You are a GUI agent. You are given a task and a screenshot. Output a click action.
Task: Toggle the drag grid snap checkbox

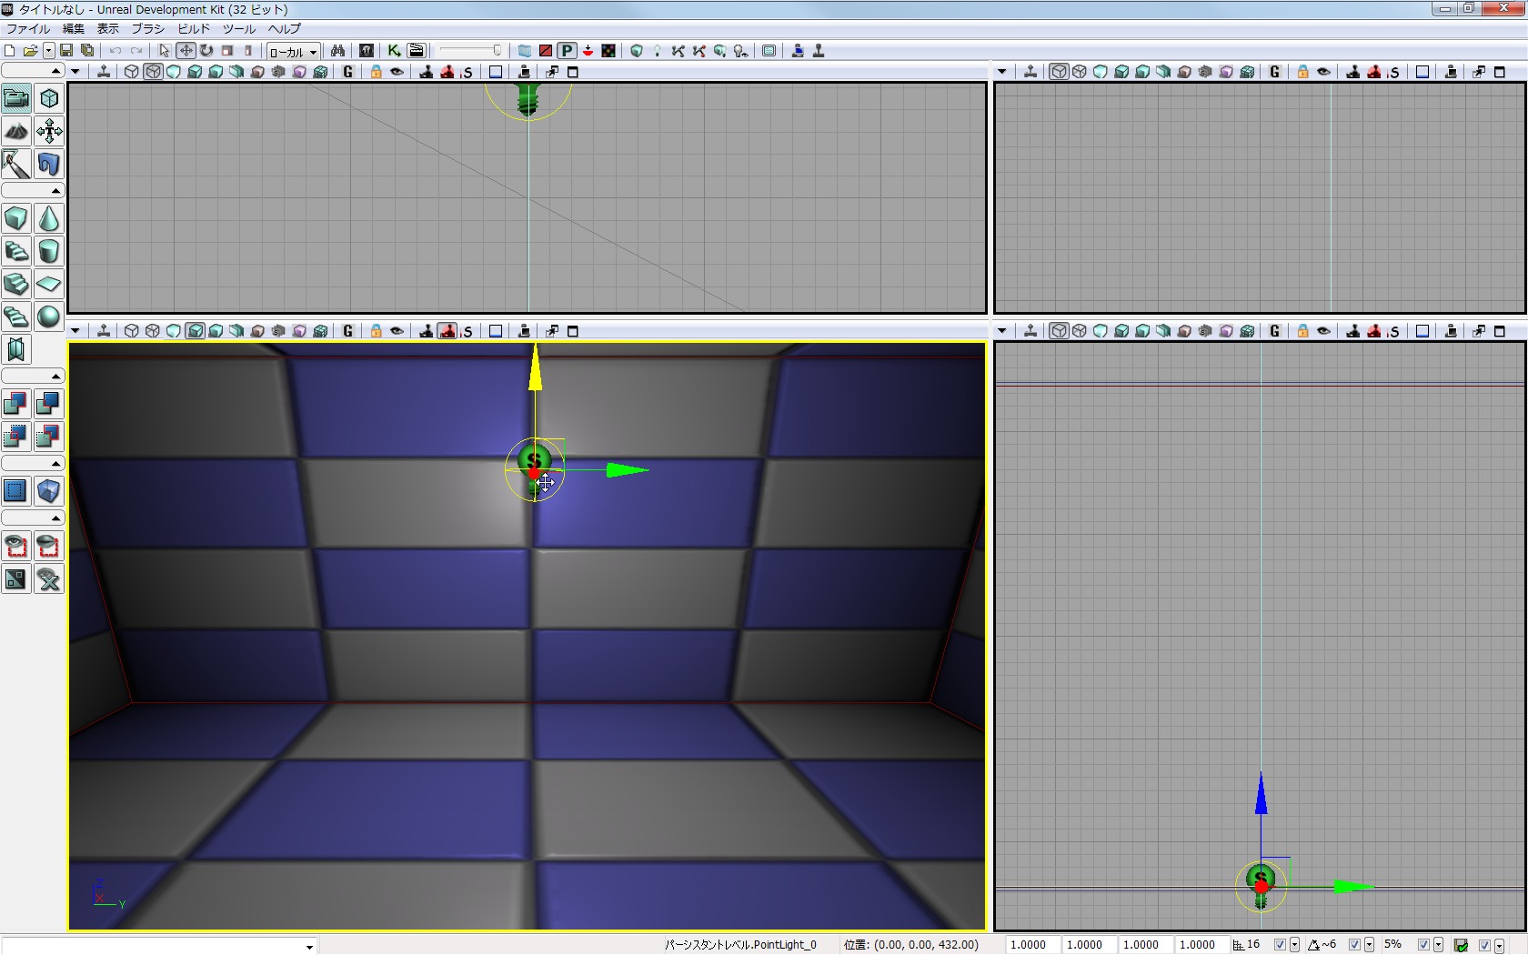click(x=1280, y=945)
